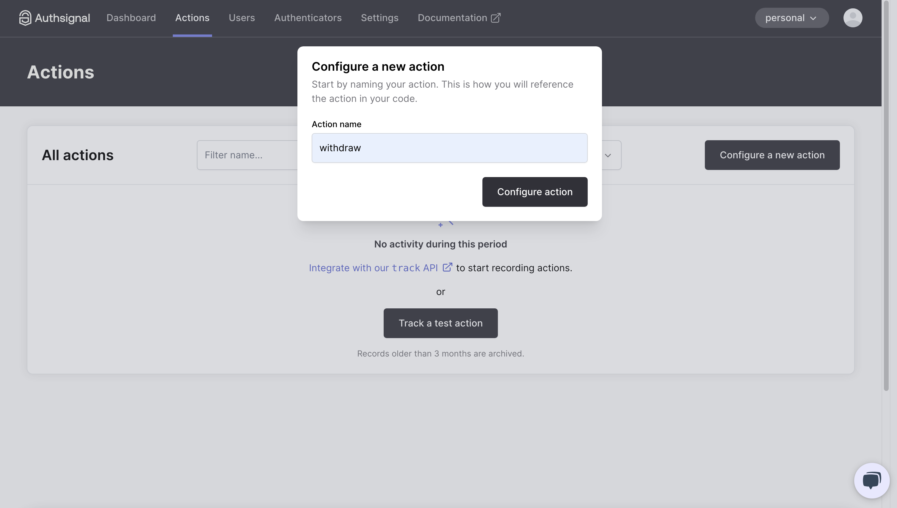Click the Documentation external link icon

pyautogui.click(x=496, y=18)
